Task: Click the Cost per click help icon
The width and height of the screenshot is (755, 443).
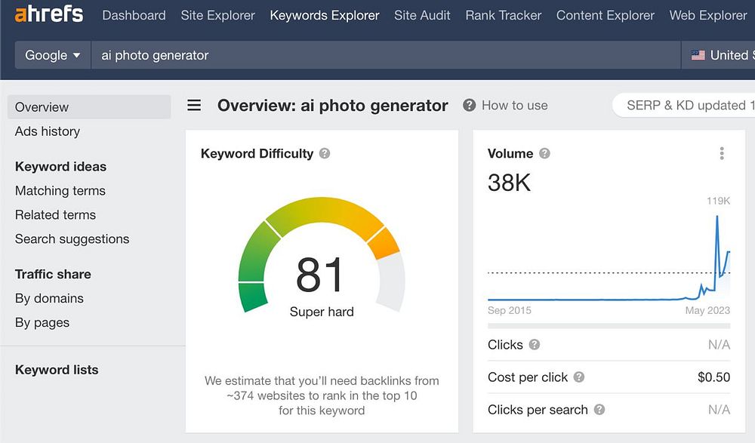Action: pos(579,377)
